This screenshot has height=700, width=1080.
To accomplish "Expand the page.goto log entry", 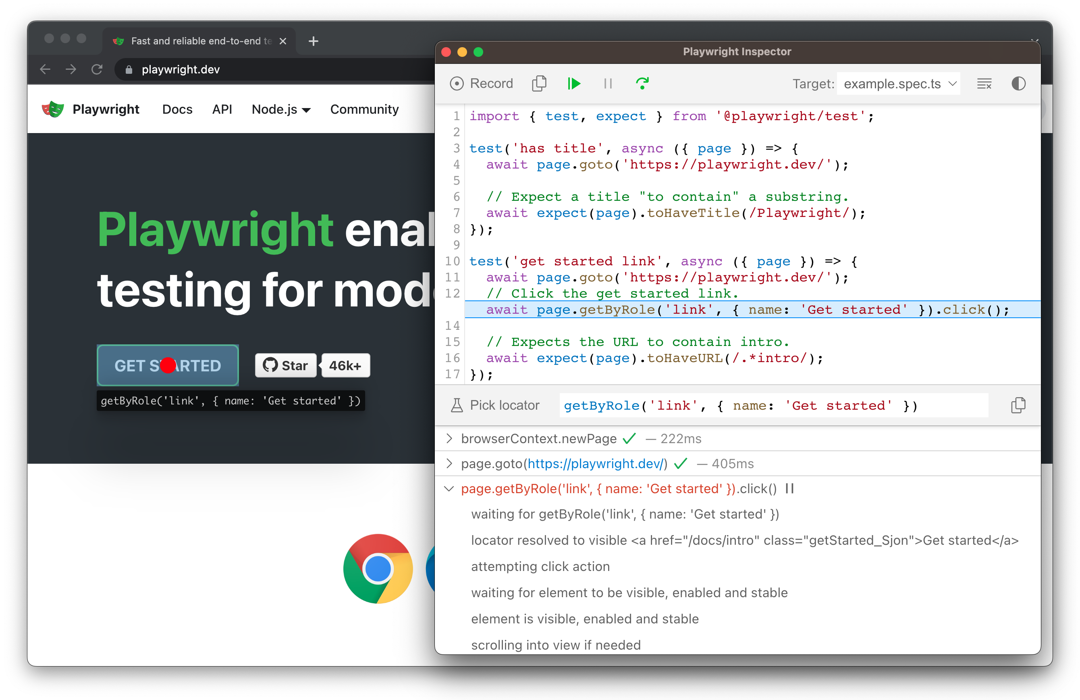I will point(449,464).
